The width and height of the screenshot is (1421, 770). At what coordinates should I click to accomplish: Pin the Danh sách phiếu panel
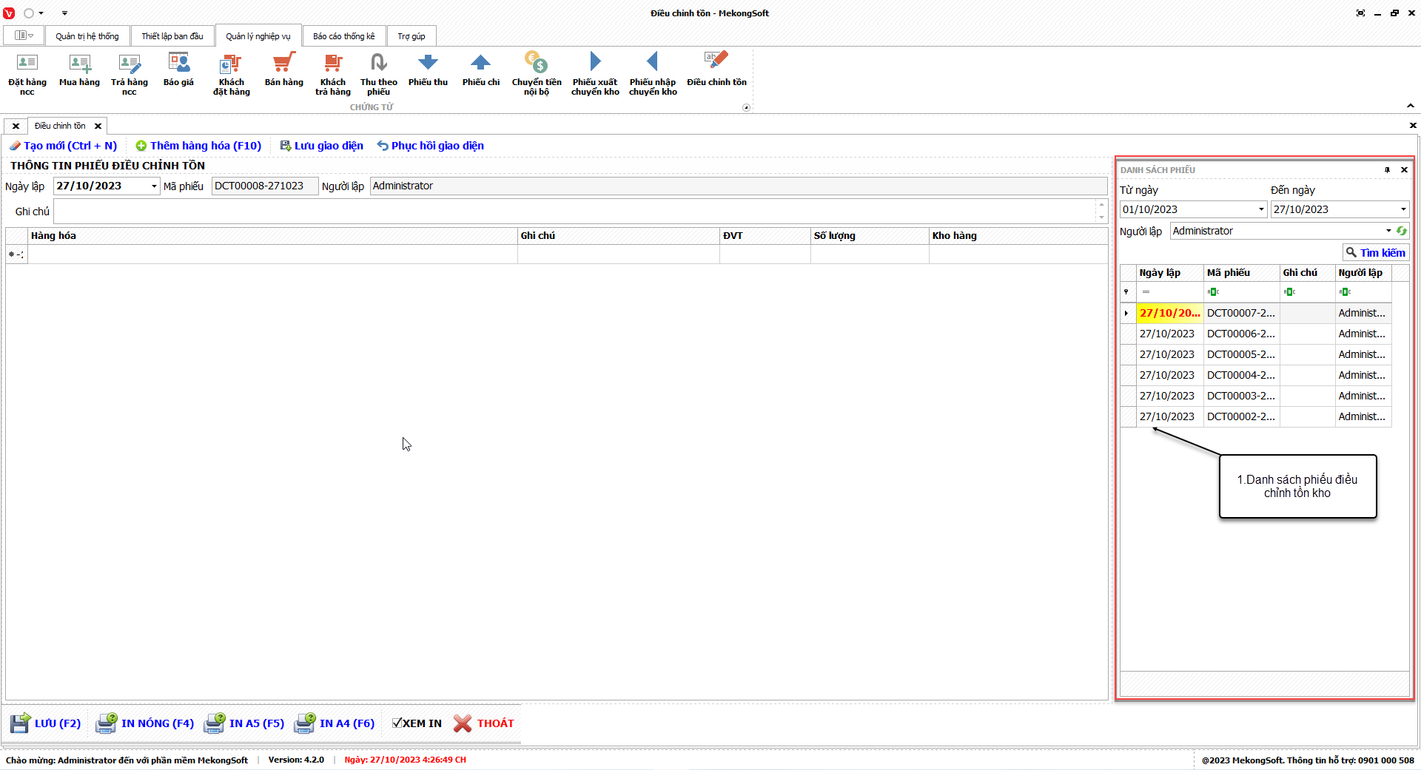[1387, 170]
